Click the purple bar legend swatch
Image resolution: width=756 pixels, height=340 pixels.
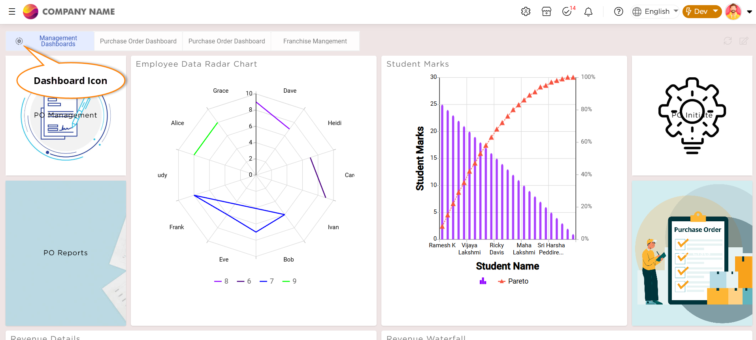pyautogui.click(x=483, y=281)
